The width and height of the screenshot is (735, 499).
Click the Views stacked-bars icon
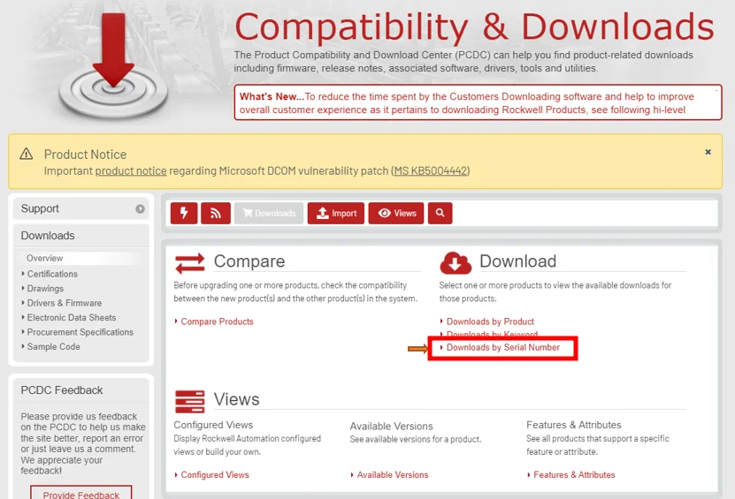pos(190,402)
